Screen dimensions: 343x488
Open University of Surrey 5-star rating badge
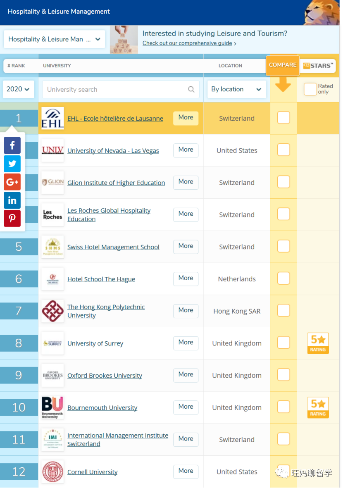[x=318, y=343]
